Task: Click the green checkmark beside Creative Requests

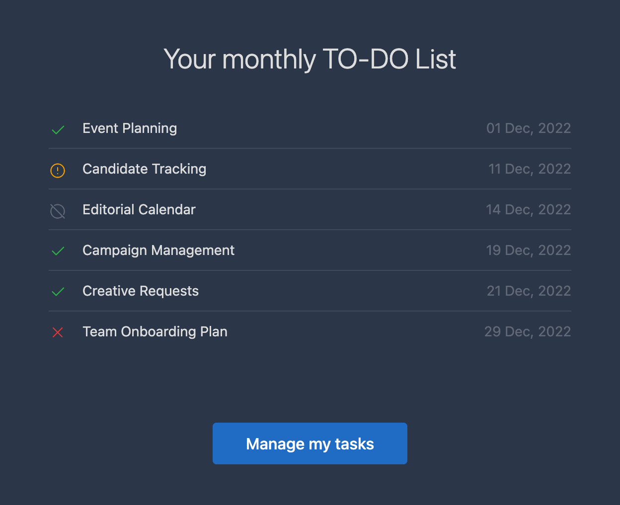Action: 58,292
